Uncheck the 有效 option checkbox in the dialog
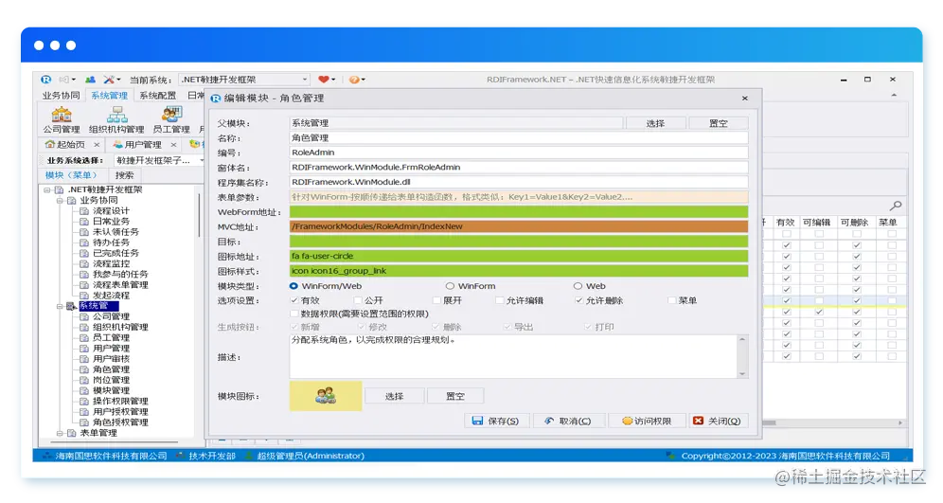943x503 pixels. (294, 300)
